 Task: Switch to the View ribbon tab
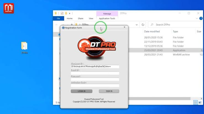click(x=91, y=18)
